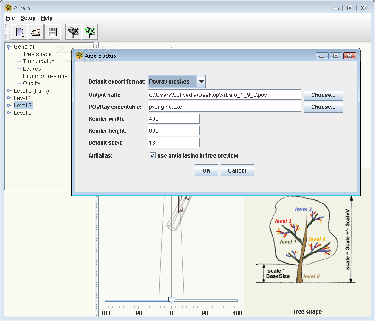Viewport: 375px width, 321px height.
Task: Click the rotation slider thumb at 0
Action: click(171, 300)
